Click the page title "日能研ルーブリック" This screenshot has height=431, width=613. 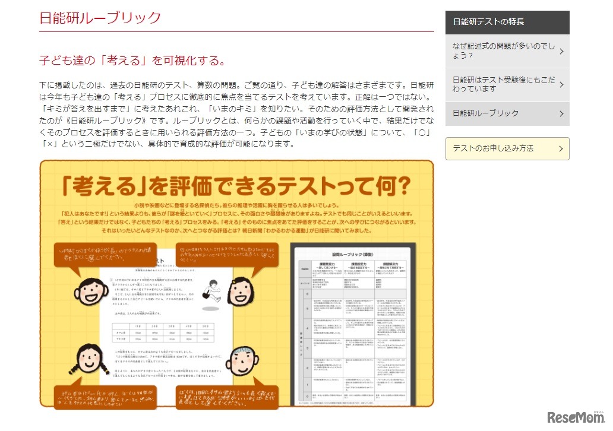click(99, 18)
